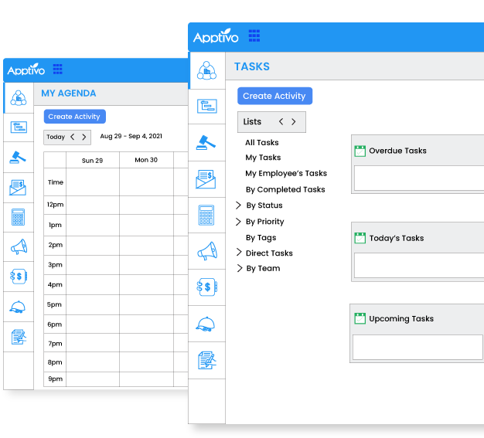Open dollar ledger icon in My Agenda sidebar

[19, 277]
